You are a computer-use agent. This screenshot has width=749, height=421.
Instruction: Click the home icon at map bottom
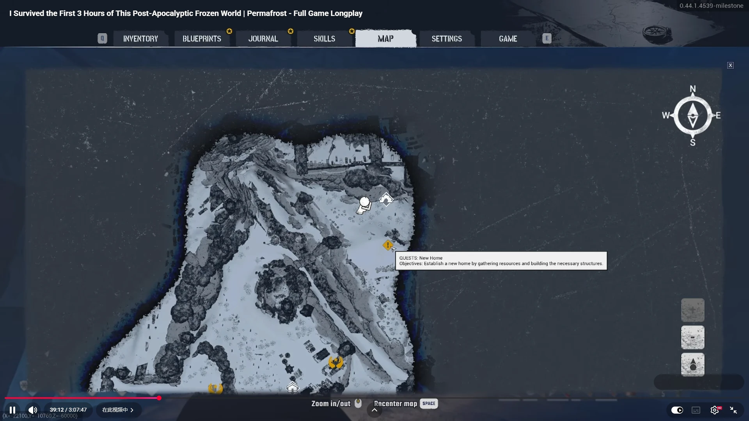tap(292, 387)
